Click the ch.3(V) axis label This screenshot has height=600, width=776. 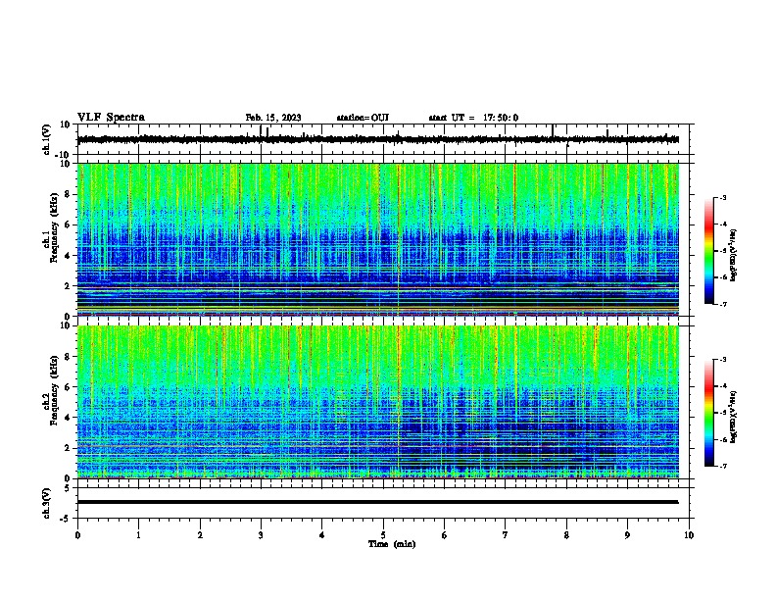click(47, 503)
